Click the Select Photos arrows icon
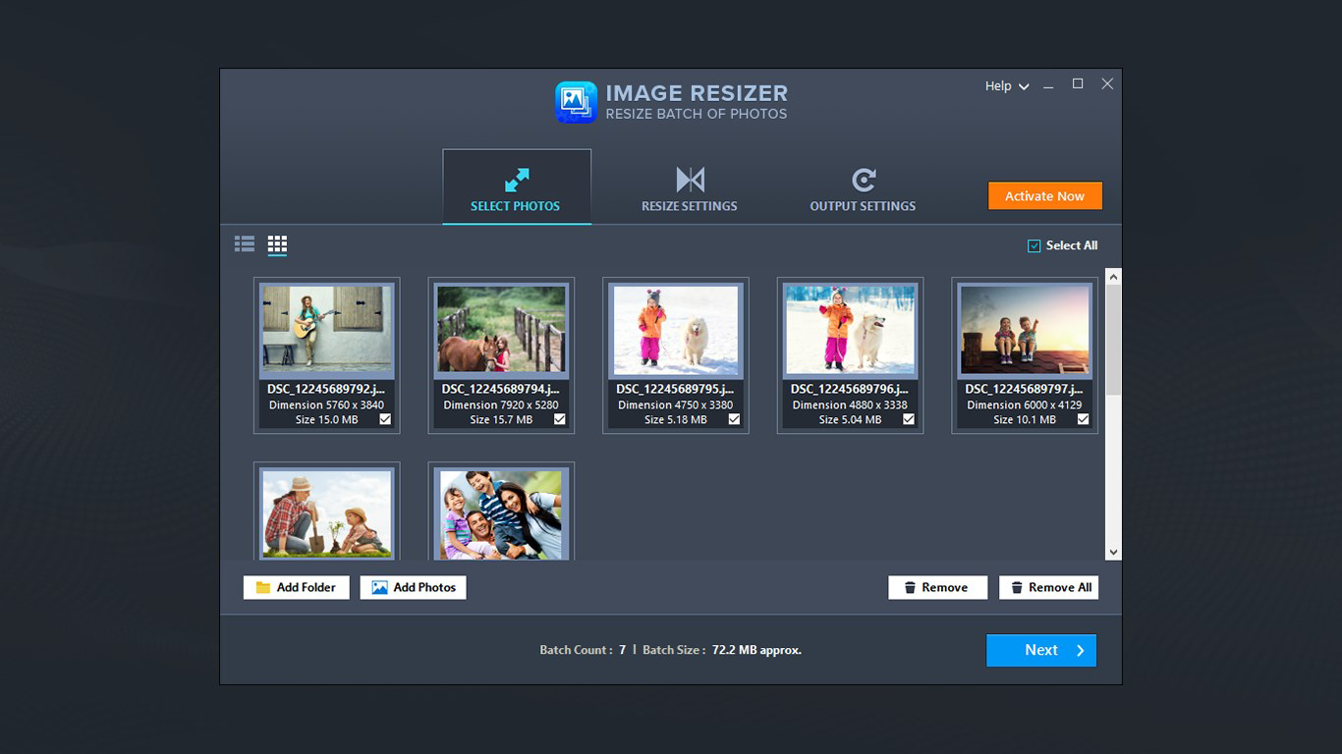This screenshot has height=754, width=1342. pyautogui.click(x=516, y=180)
